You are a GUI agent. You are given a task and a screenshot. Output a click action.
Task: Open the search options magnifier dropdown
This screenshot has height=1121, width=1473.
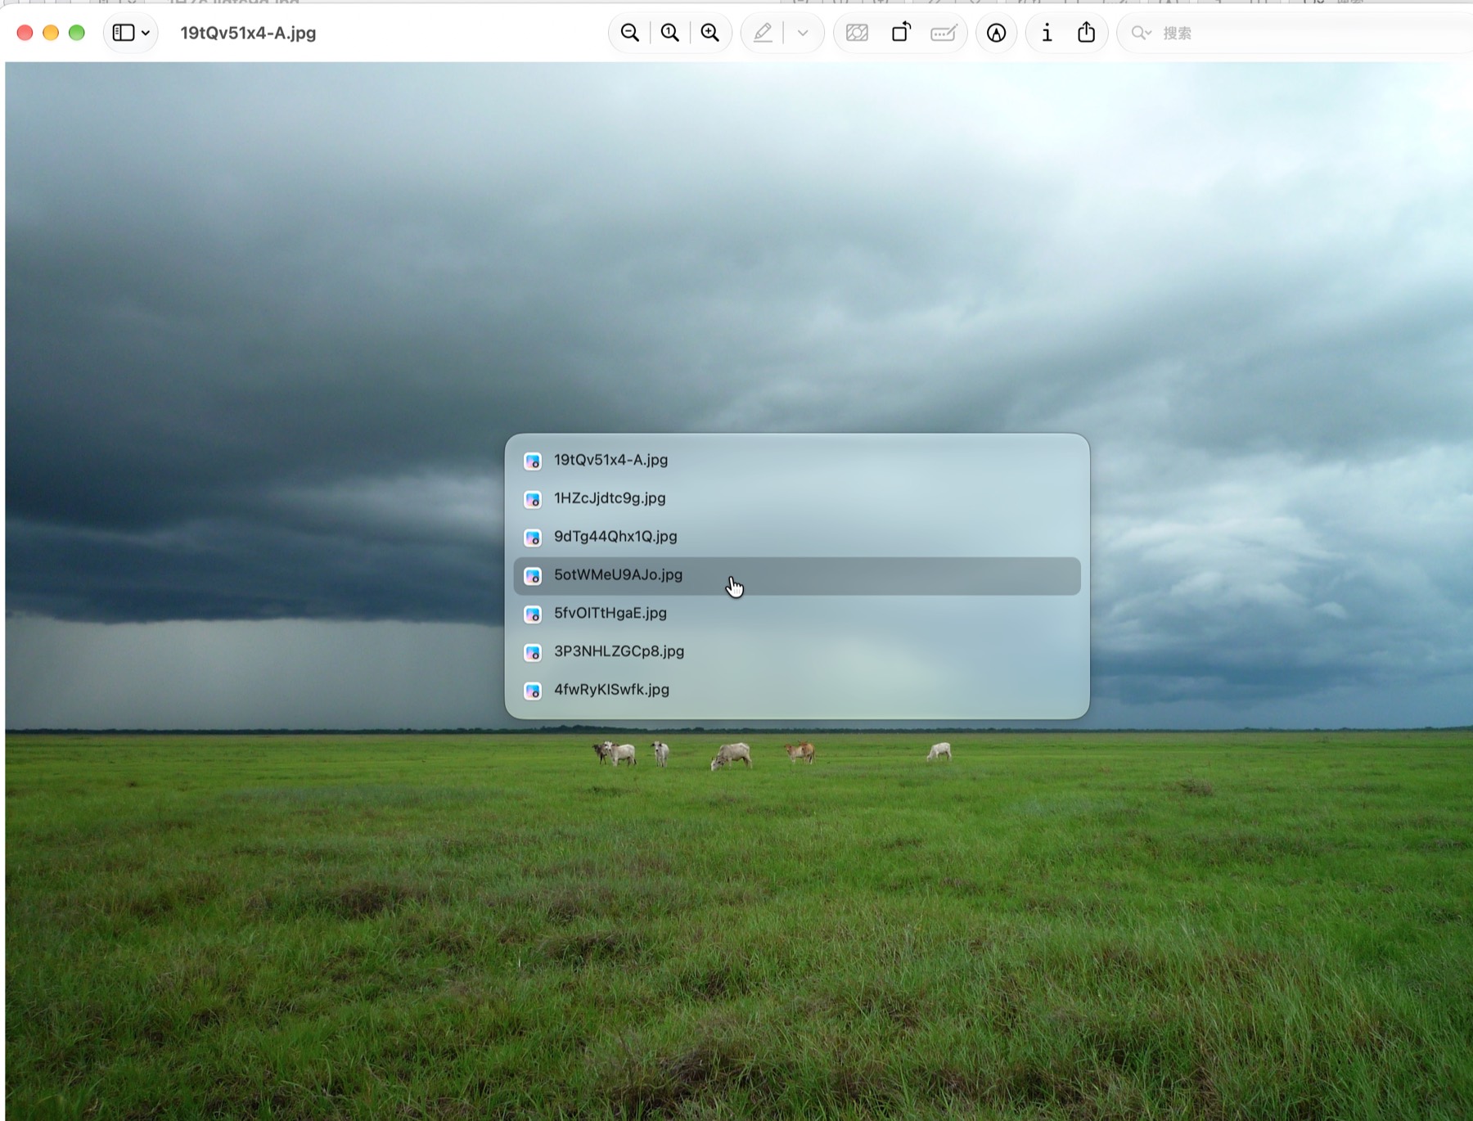(x=1141, y=33)
